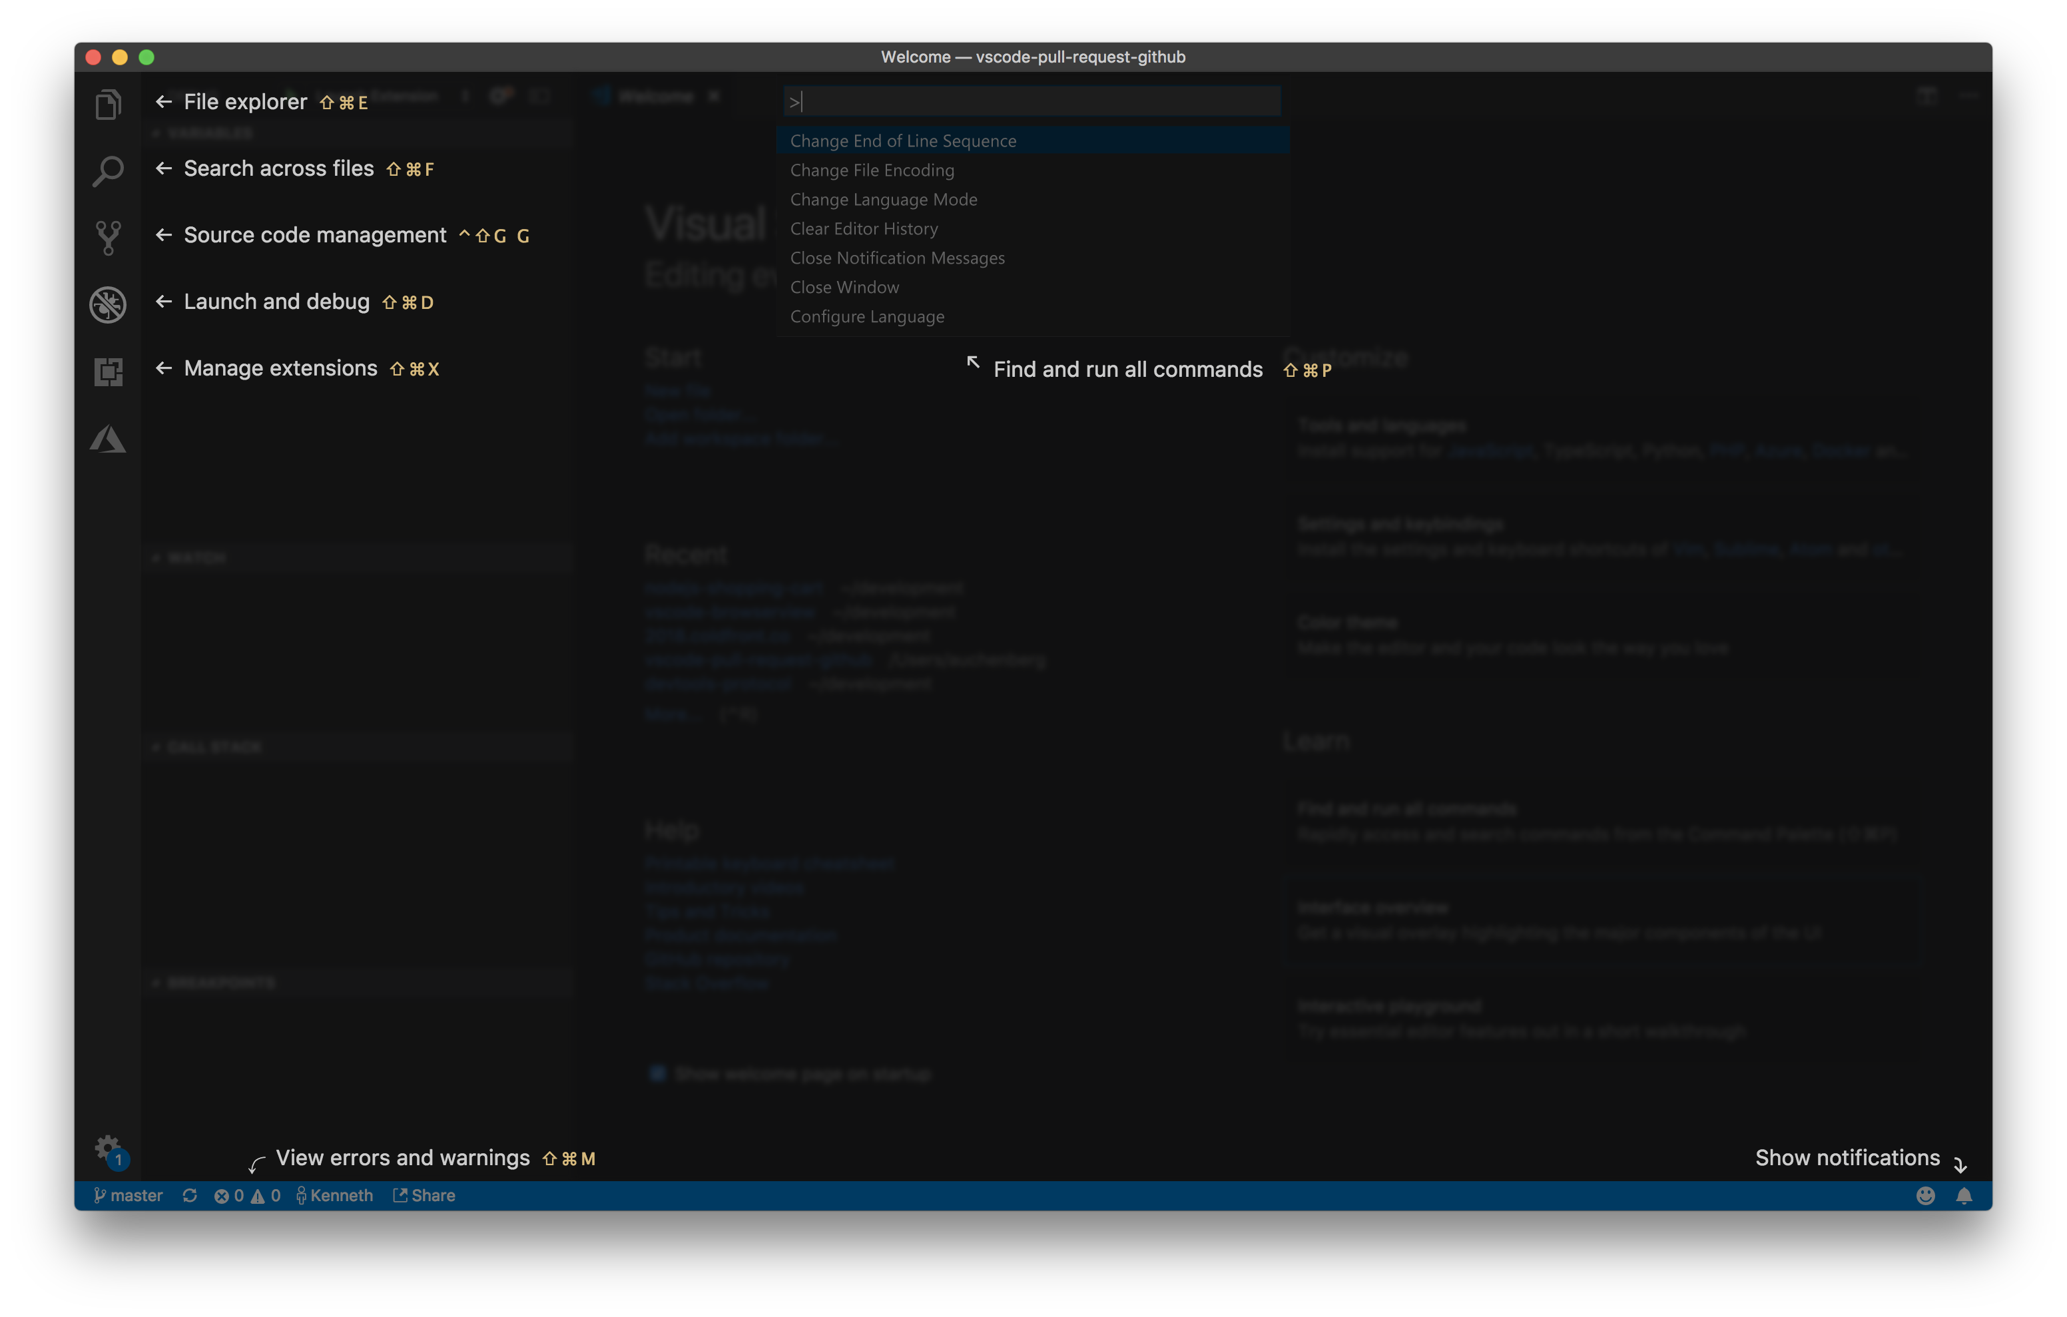Viewport: 2067px width, 1317px height.
Task: Click inside the command palette input field
Action: pos(1030,101)
